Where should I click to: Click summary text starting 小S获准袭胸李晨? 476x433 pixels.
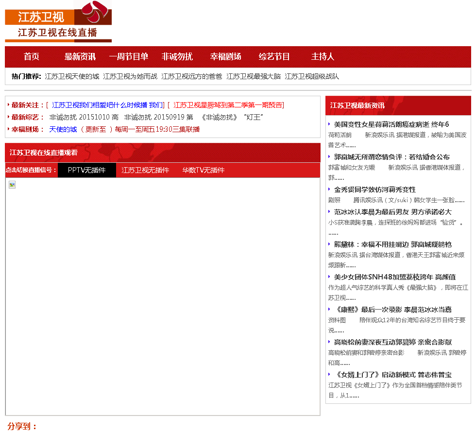(x=395, y=228)
